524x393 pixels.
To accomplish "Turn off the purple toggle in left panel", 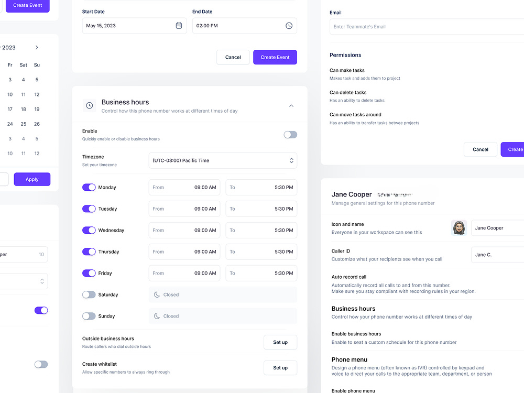I will click(41, 310).
